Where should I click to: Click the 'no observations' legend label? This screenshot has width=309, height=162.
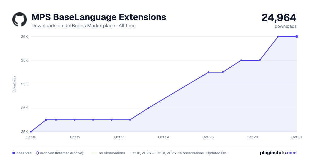pyautogui.click(x=112, y=153)
